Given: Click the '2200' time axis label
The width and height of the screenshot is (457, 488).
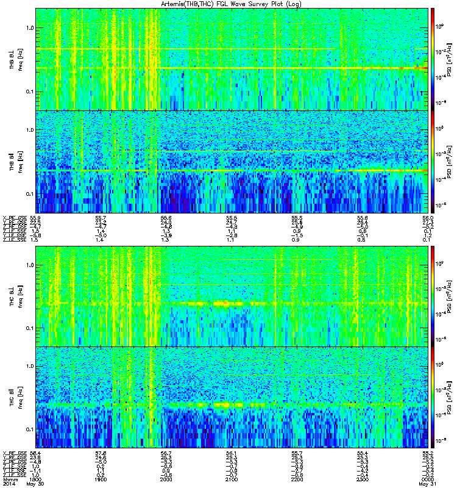Looking at the screenshot, I should (297, 479).
